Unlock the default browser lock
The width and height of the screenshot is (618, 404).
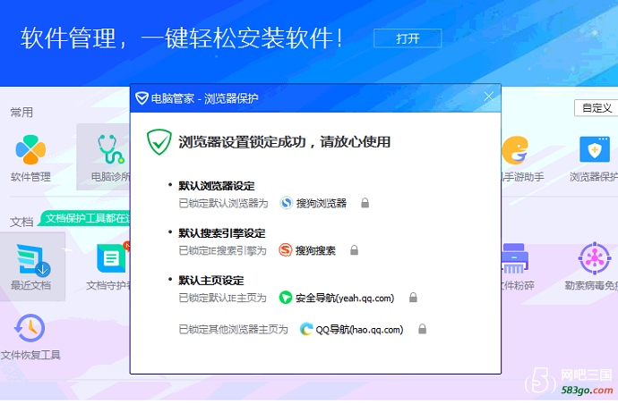click(365, 203)
